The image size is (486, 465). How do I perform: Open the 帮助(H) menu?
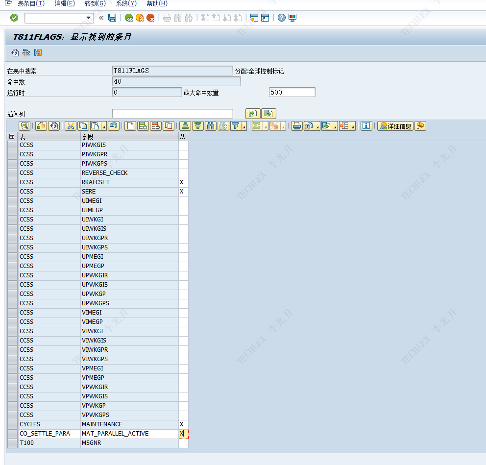[157, 3]
